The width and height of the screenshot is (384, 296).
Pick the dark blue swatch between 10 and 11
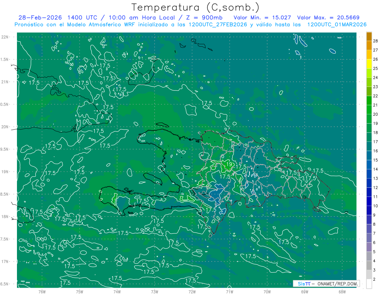(x=369, y=201)
